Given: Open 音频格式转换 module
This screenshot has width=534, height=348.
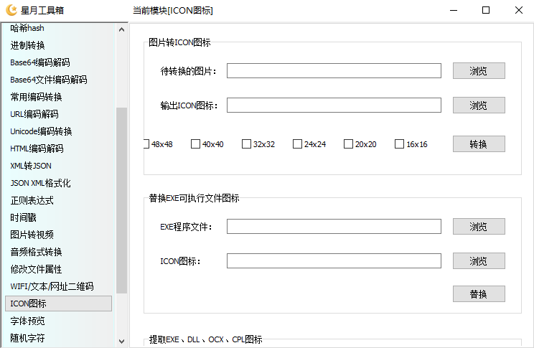Looking at the screenshot, I should tap(36, 252).
